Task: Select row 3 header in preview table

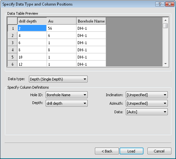Action: pos(12,43)
